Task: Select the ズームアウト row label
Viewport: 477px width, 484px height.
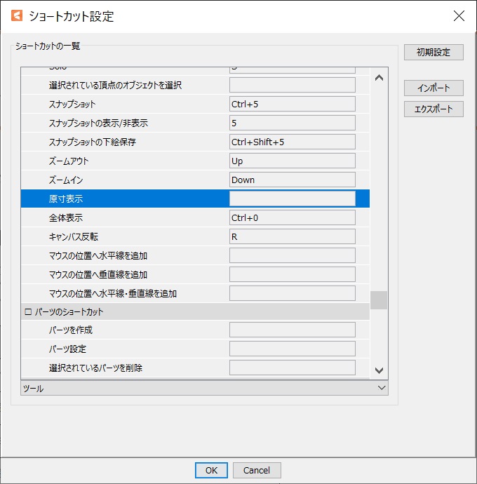Action: point(69,161)
